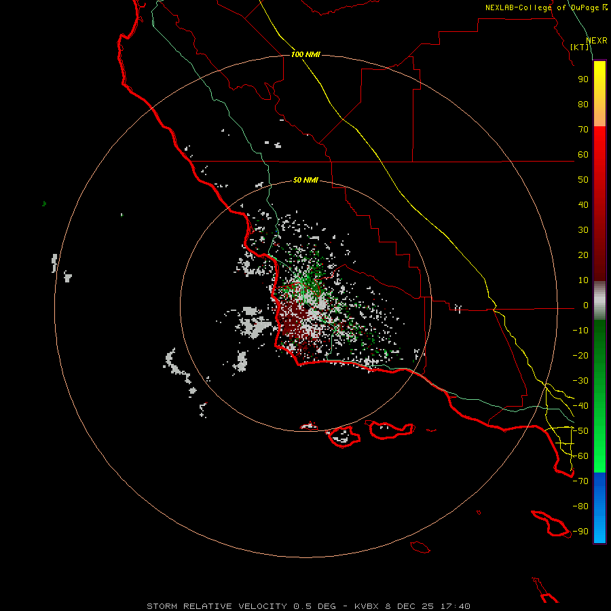The image size is (611, 611).
Task: Click the 50 value on the velocity scale
Action: (583, 180)
